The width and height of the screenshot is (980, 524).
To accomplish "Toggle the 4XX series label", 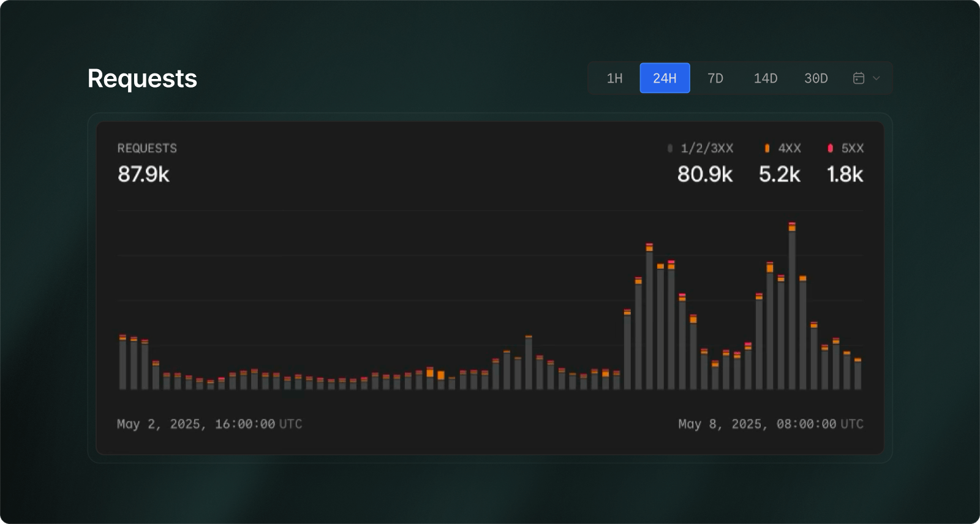I will click(x=790, y=148).
